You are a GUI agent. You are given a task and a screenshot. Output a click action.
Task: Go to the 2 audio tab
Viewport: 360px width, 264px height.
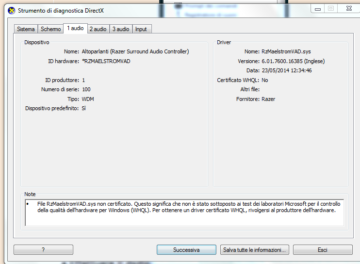(98, 29)
